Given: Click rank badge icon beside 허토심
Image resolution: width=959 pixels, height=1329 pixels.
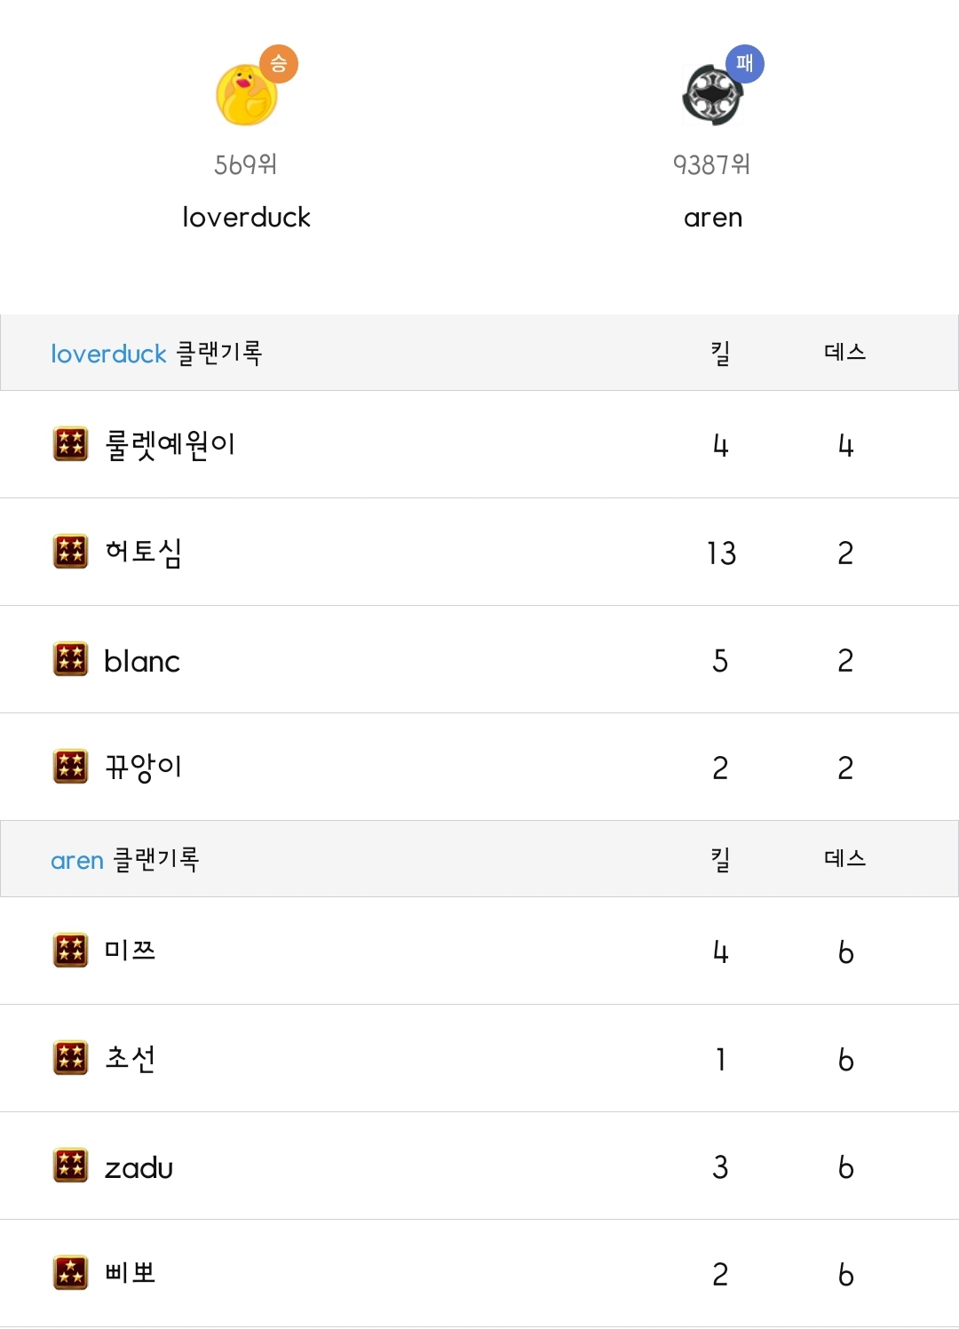Looking at the screenshot, I should pos(70,551).
